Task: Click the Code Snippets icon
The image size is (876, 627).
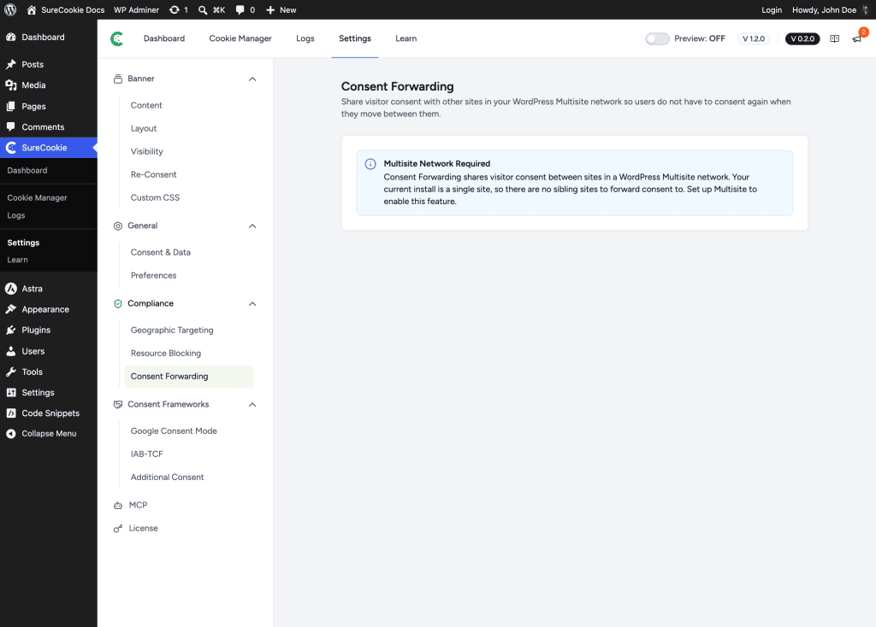Action: click(x=10, y=413)
